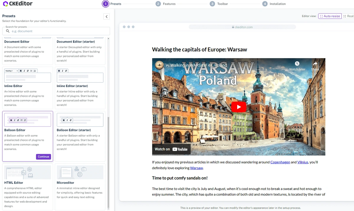354x211 pixels.
Task: Select the Presets step circle
Action: click(x=105, y=4)
